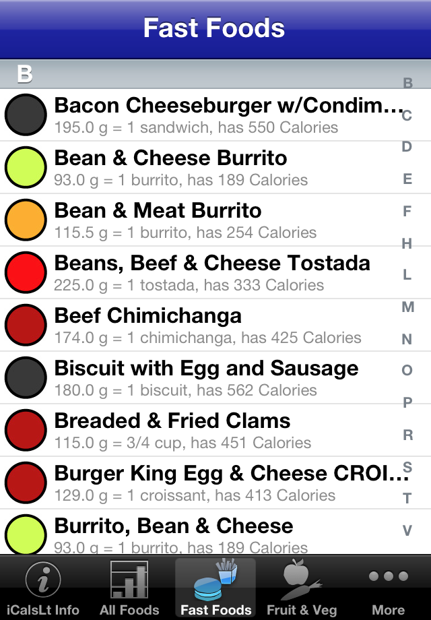Open the Fruit & Veg apple icon
Screen dimensions: 431x620
(301, 581)
